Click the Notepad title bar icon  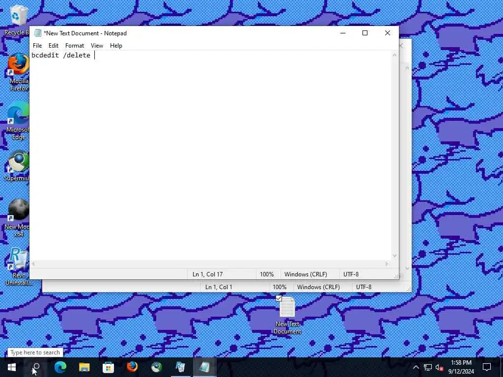tap(37, 33)
